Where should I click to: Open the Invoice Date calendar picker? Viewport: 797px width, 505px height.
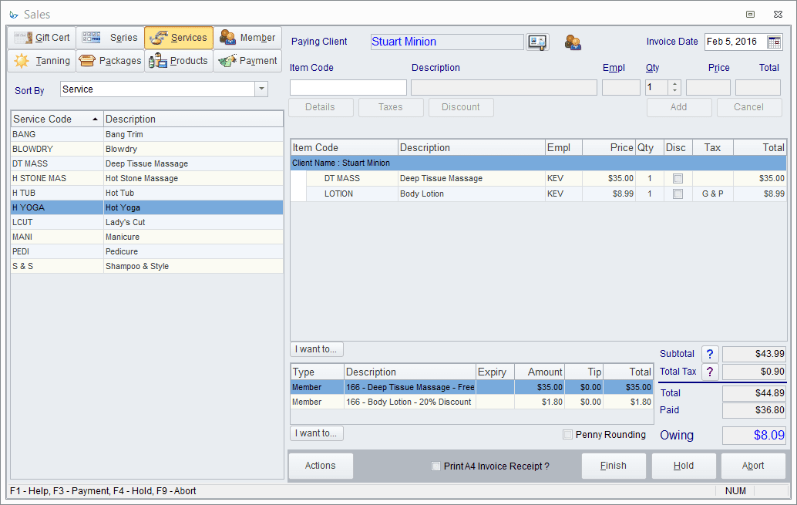point(774,42)
